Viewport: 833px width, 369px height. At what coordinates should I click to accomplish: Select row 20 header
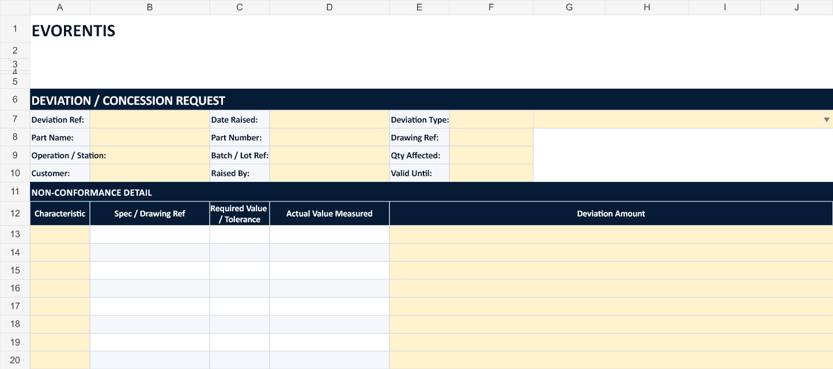pyautogui.click(x=15, y=360)
